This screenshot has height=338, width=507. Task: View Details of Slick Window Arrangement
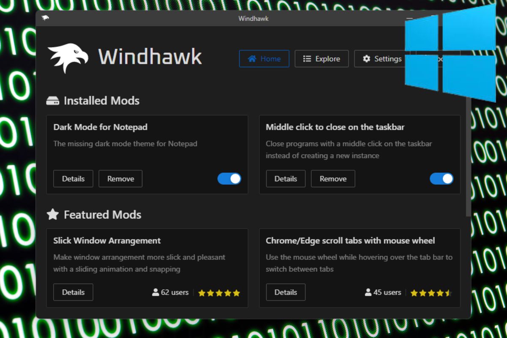73,292
